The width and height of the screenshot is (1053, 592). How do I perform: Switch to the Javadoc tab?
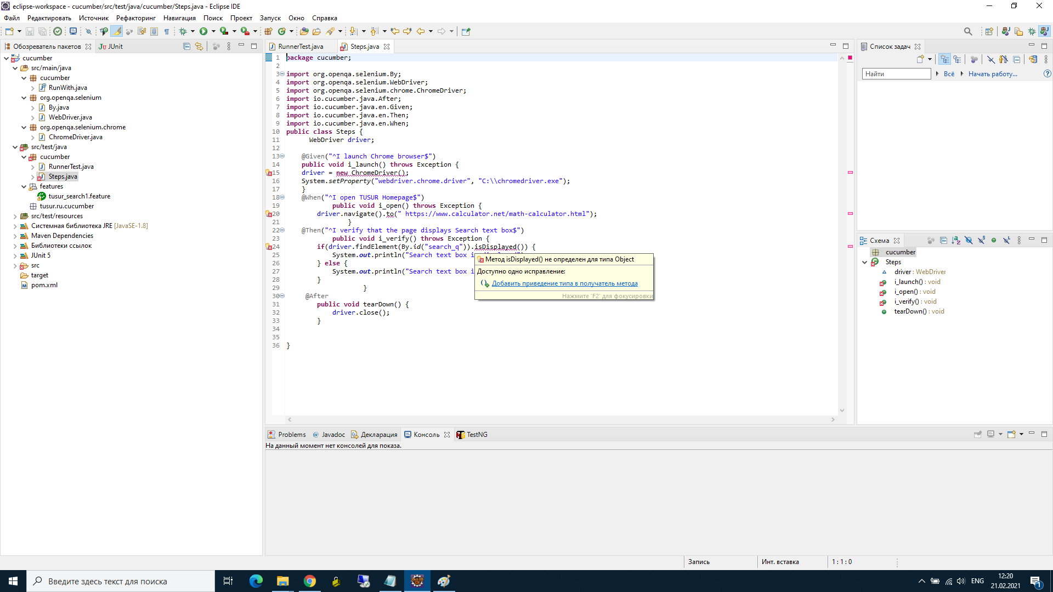329,434
